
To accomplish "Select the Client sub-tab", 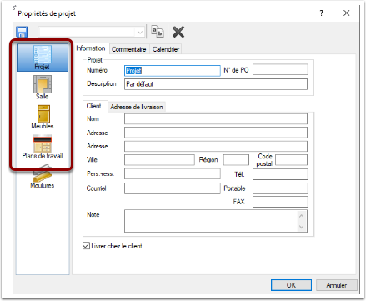I will pos(94,106).
